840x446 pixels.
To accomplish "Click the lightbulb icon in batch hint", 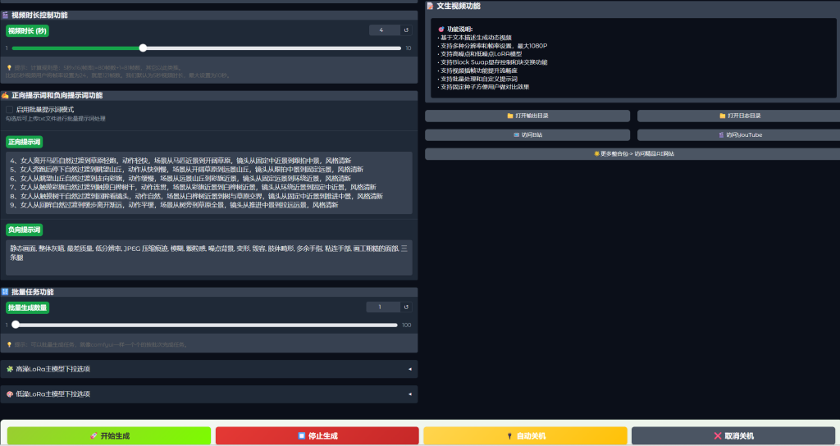I will (9, 344).
